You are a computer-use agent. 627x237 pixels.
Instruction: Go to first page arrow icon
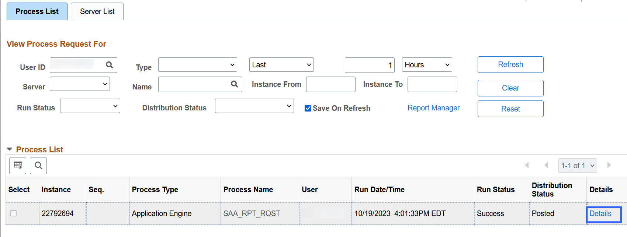pyautogui.click(x=526, y=165)
